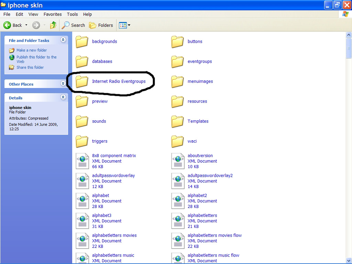Click Make a new folder link

coord(32,50)
